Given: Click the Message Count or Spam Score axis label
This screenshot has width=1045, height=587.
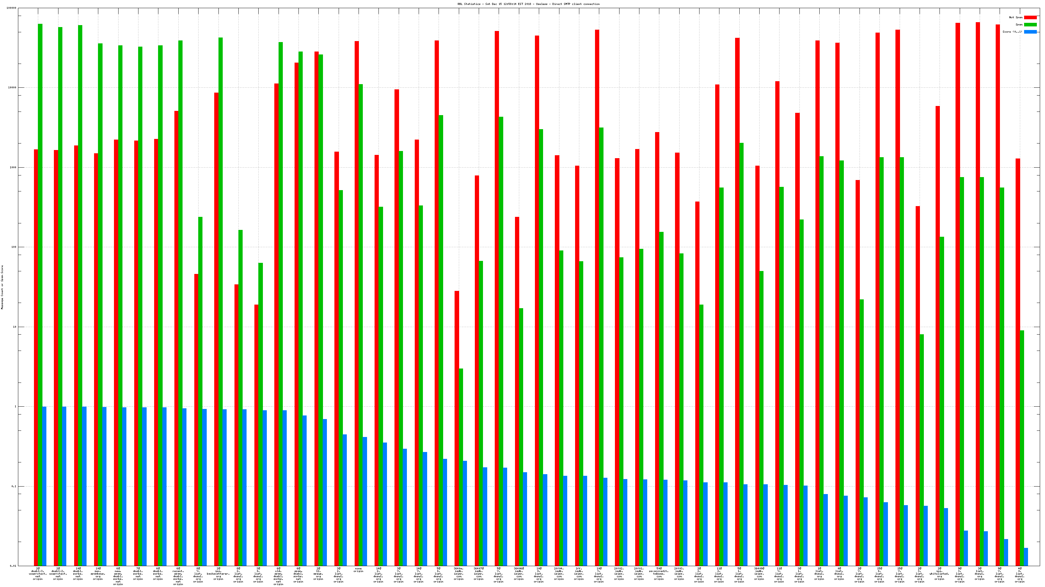Looking at the screenshot, I should point(2,287).
